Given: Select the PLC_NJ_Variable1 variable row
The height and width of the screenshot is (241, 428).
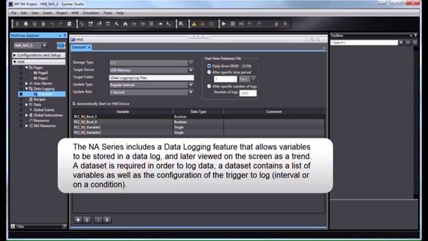Looking at the screenshot, I should pos(199,128).
